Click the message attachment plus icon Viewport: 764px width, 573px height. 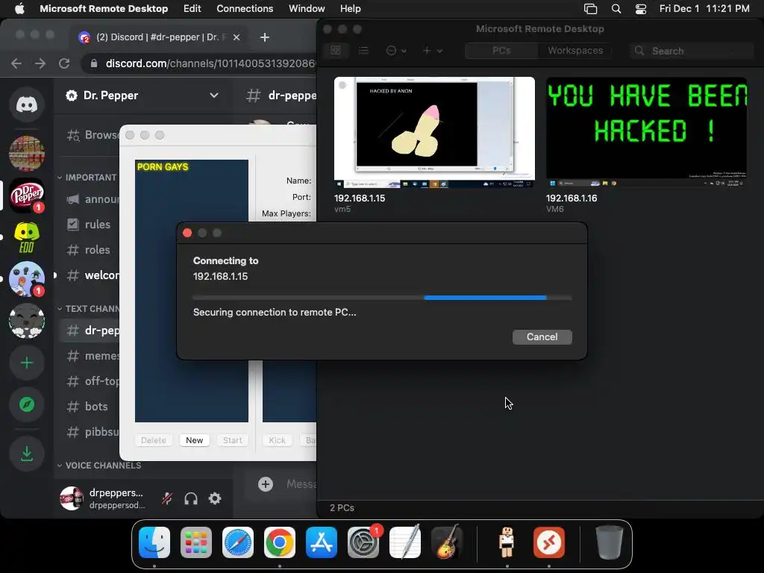click(266, 483)
